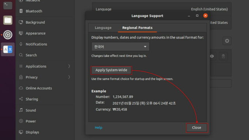
Task: Click the Displays monitor icon
Action: coord(21,132)
